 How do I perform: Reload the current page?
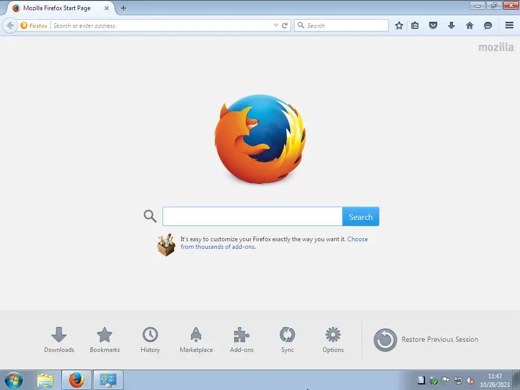(x=284, y=25)
